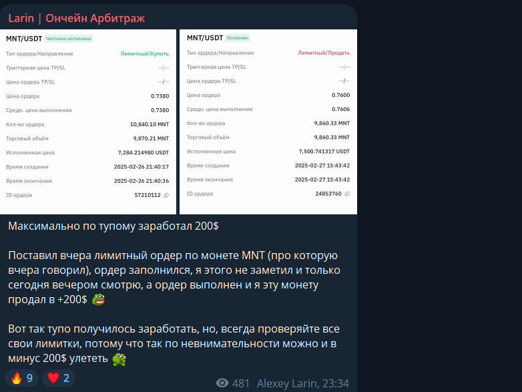Open the right MNT/USDT sell order screenshot
The image size is (522, 392).
click(268, 122)
